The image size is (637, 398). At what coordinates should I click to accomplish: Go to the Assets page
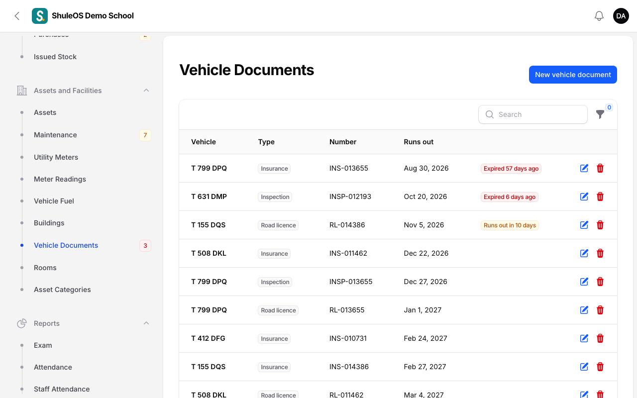[45, 112]
